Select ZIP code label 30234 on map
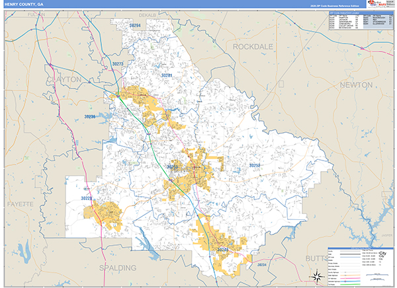 coord(262,265)
